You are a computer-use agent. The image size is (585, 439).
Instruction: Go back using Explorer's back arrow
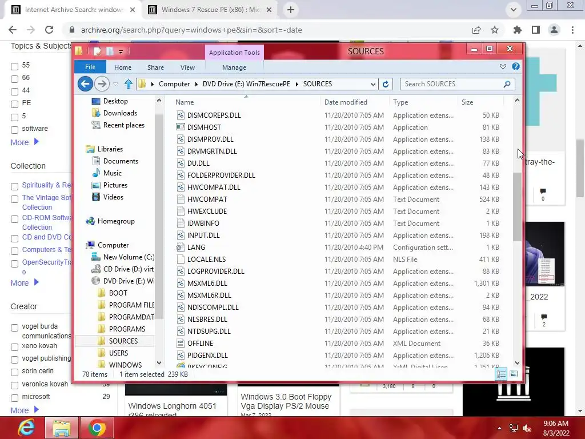point(85,83)
